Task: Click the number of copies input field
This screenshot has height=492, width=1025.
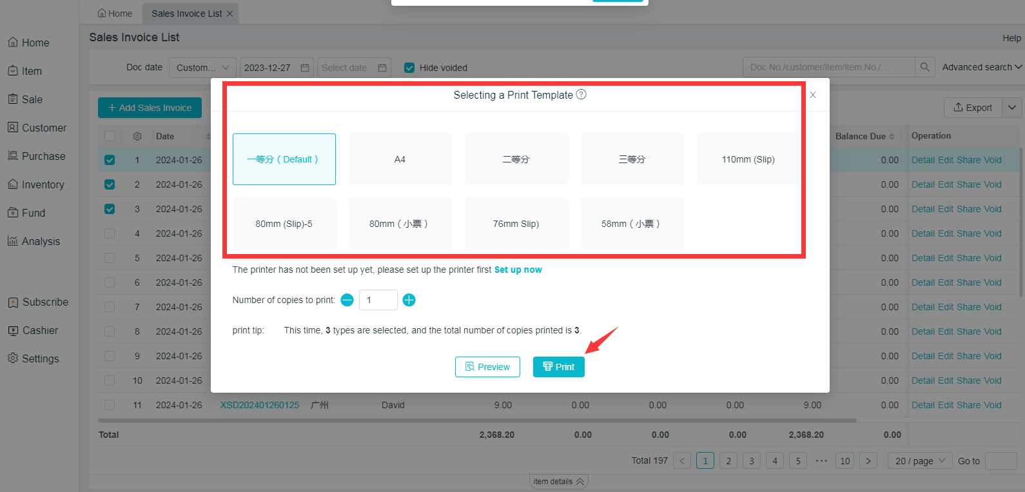Action: click(378, 300)
